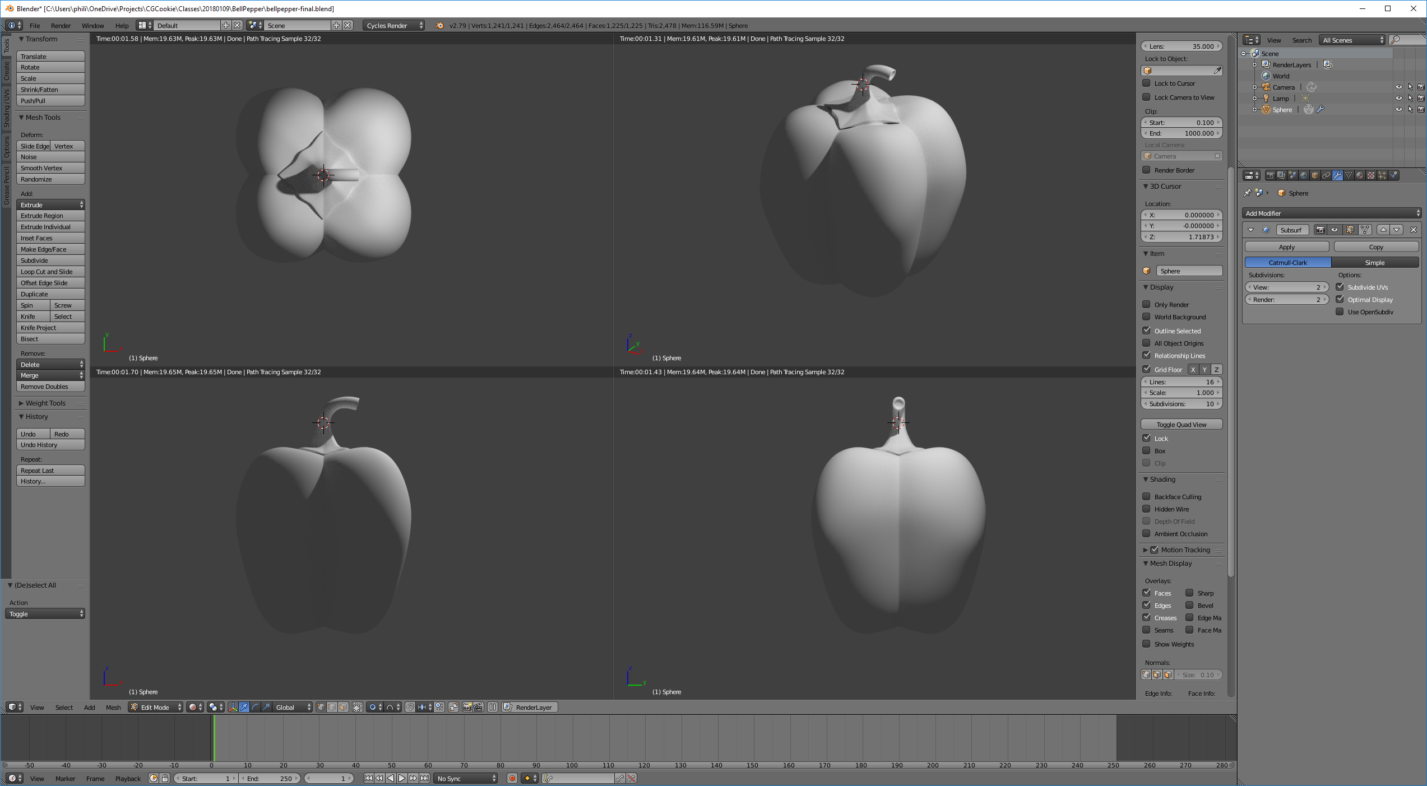Open the Edit Mode dropdown

pos(156,707)
